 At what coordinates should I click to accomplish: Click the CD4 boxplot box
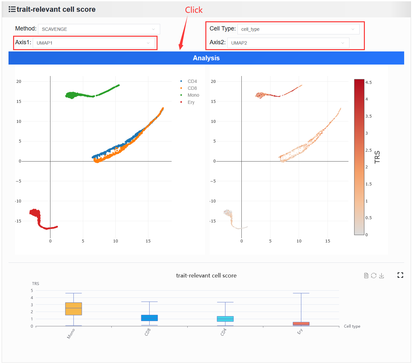225,319
